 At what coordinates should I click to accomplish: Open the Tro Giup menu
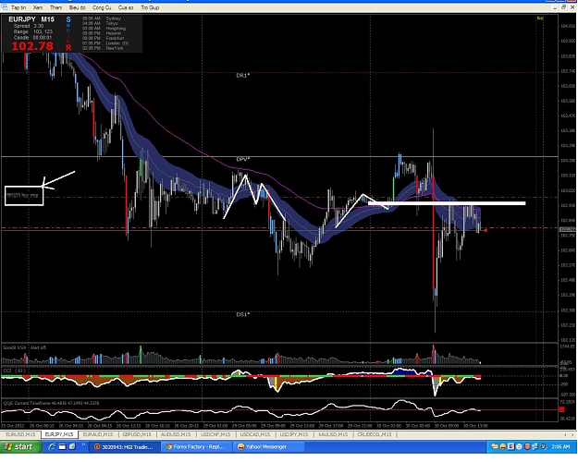point(150,7)
